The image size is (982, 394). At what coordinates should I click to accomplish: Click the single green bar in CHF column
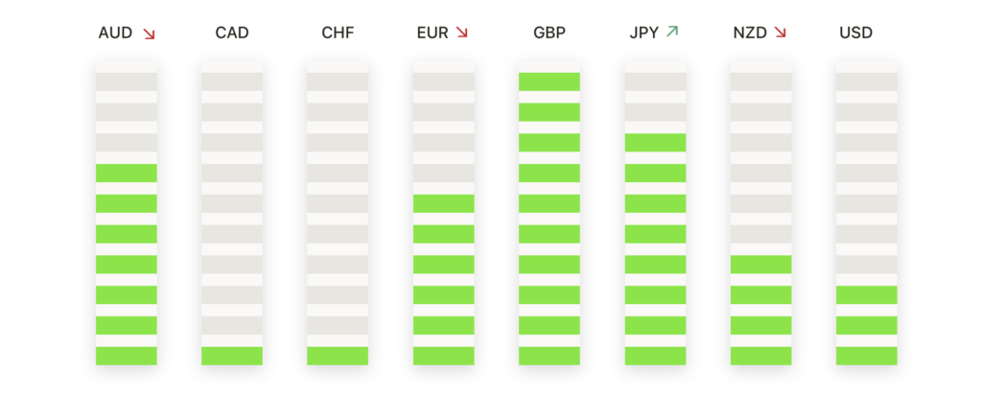click(338, 356)
